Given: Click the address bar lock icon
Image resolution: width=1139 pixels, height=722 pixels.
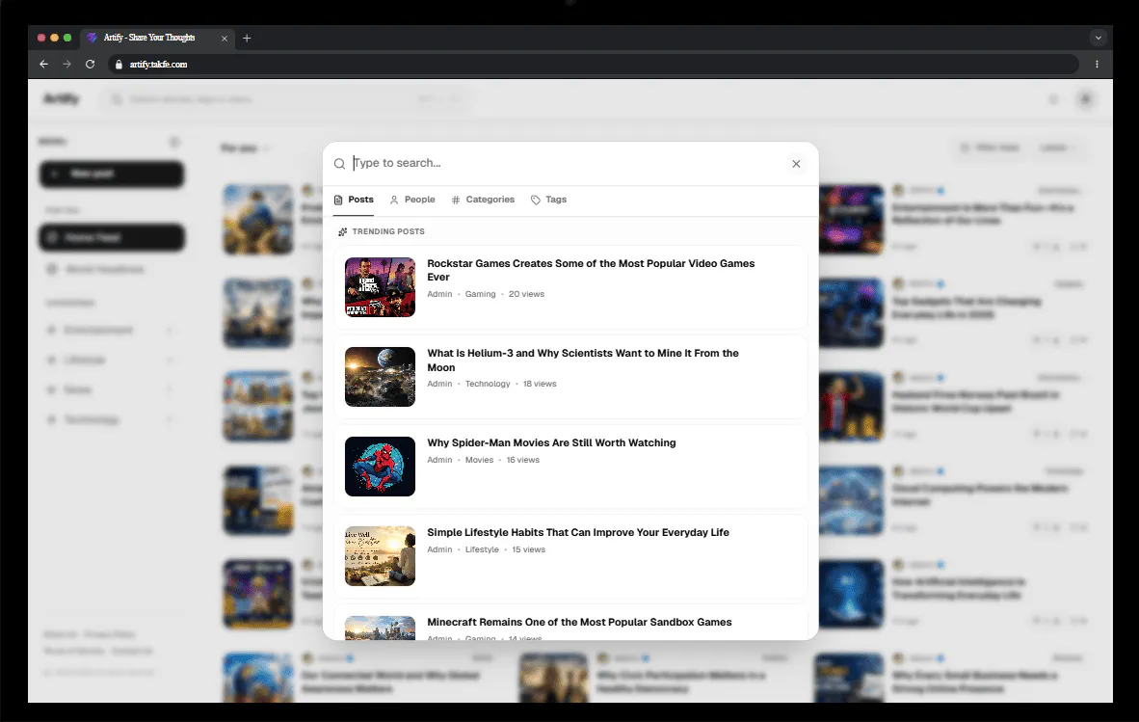Looking at the screenshot, I should pos(119,65).
